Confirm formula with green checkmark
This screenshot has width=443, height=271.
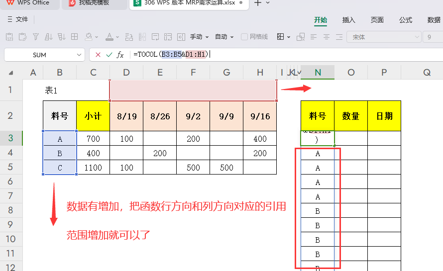click(109, 55)
